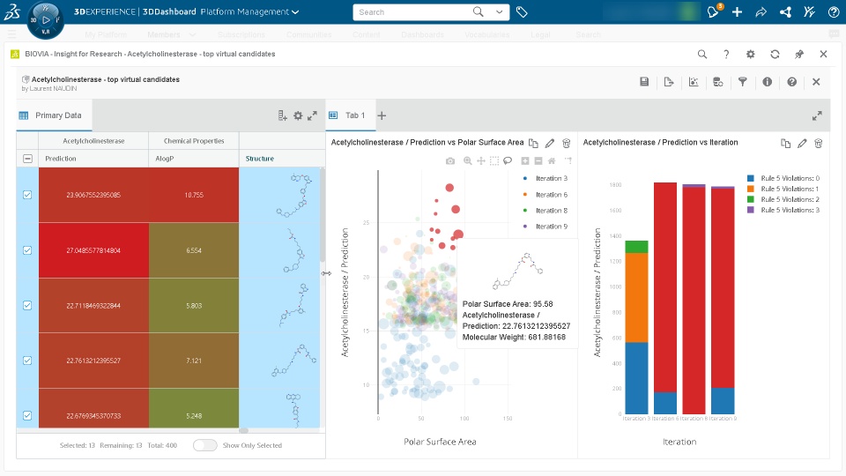Click the export document icon
Viewport: 846px width, 476px height.
669,81
